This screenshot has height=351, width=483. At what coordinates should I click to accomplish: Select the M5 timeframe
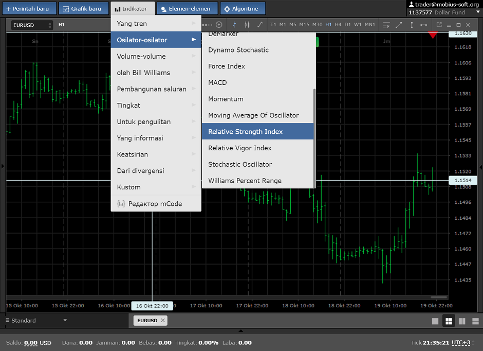tap(293, 25)
